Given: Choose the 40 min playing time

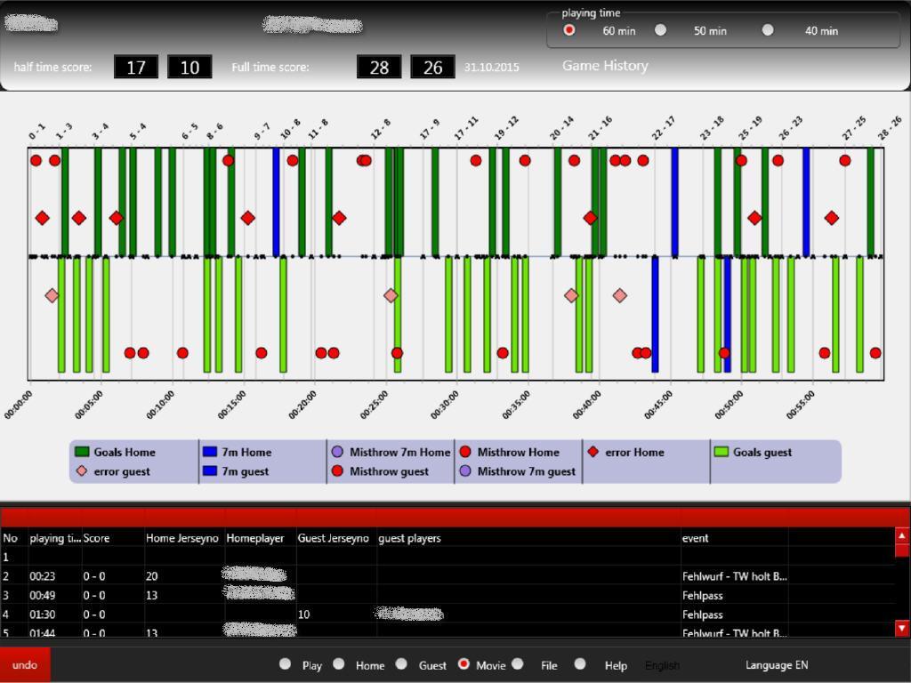Looking at the screenshot, I should pos(768,30).
